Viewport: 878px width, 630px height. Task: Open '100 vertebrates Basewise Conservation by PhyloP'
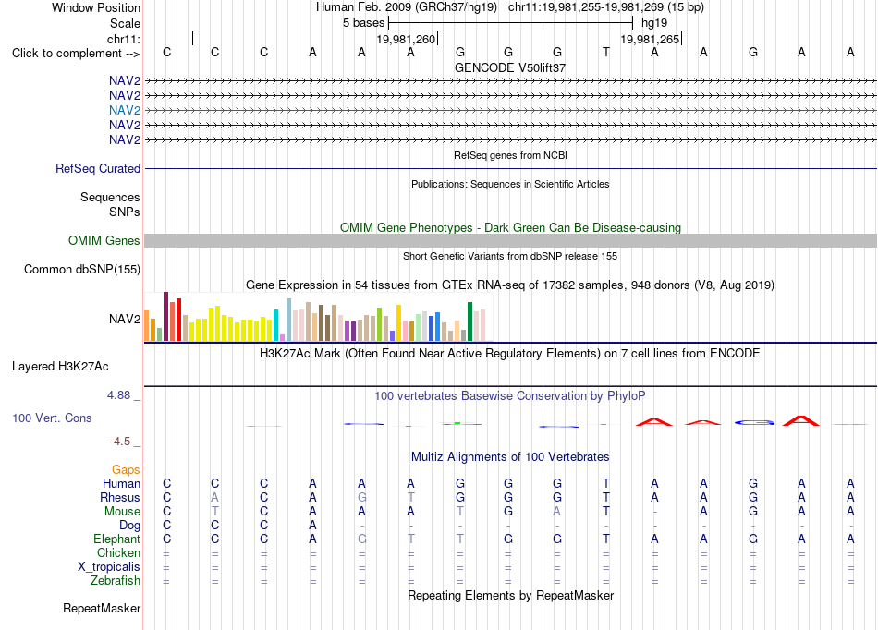[x=510, y=396]
